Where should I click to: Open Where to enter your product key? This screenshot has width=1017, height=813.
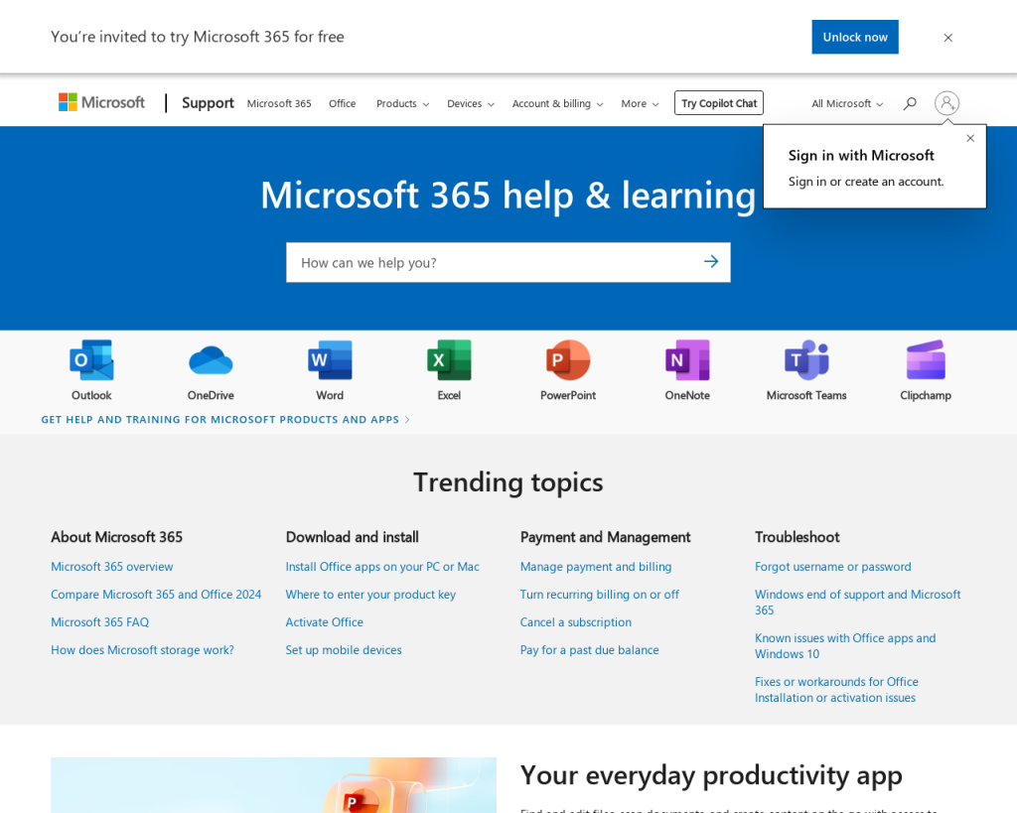[371, 595]
